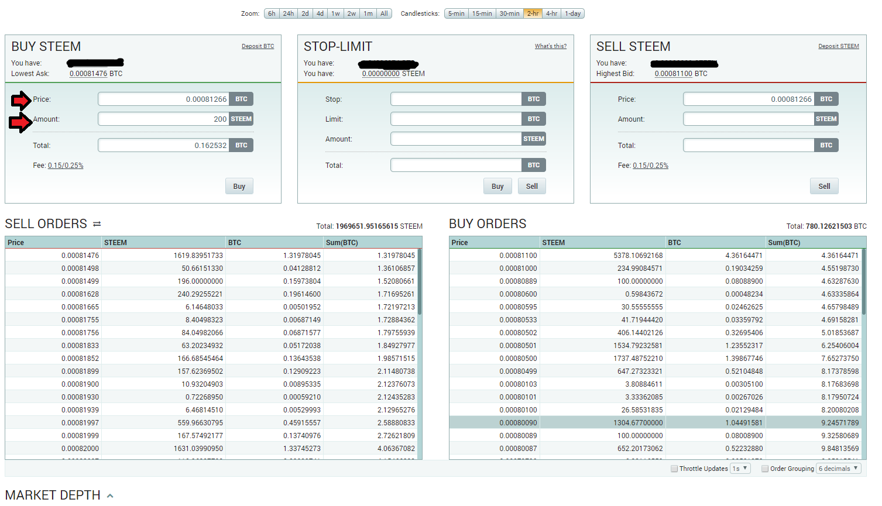Collapse the Market Depth section

point(110,495)
